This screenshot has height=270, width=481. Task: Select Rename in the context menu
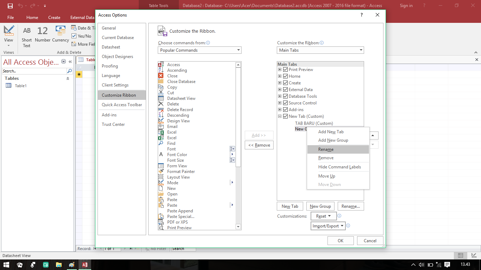[338, 149]
